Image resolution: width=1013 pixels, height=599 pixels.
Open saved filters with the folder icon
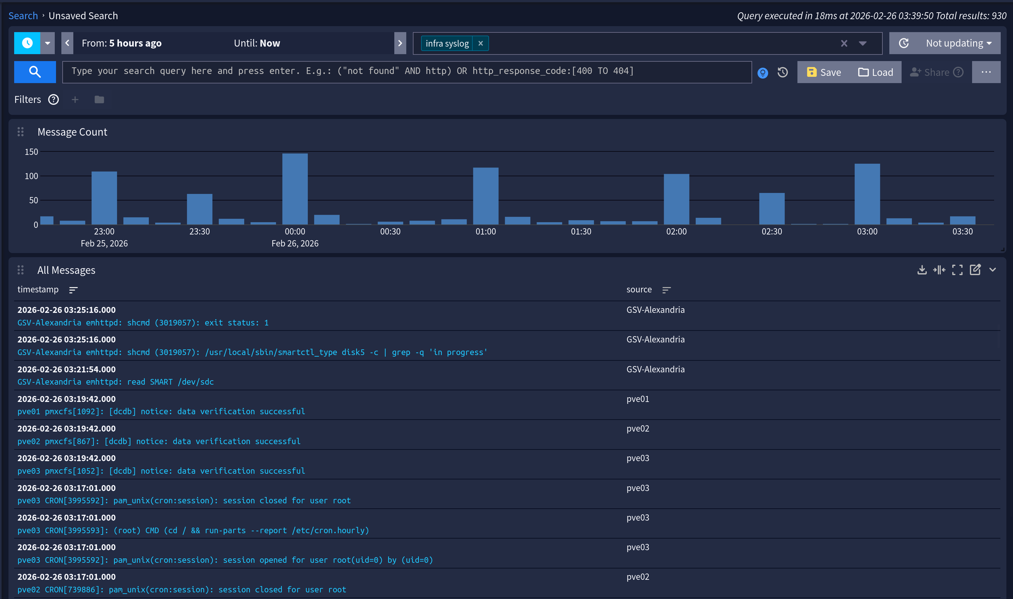(99, 99)
